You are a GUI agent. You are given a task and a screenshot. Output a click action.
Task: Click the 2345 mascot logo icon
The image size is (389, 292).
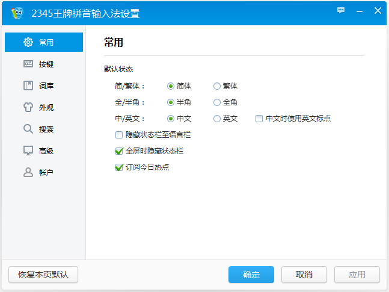tap(17, 13)
